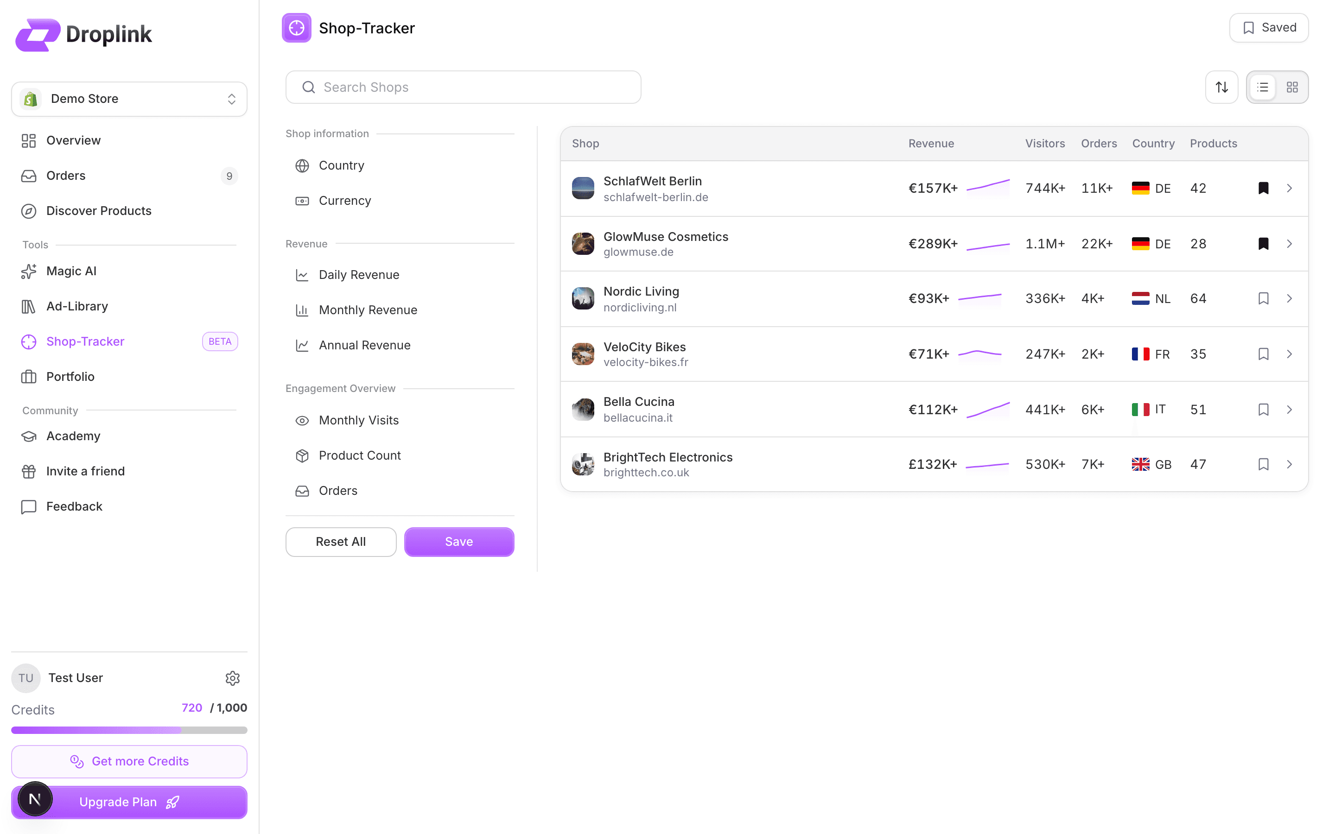Bookmark the Nordic Living shop
This screenshot has width=1335, height=834.
pos(1263,298)
